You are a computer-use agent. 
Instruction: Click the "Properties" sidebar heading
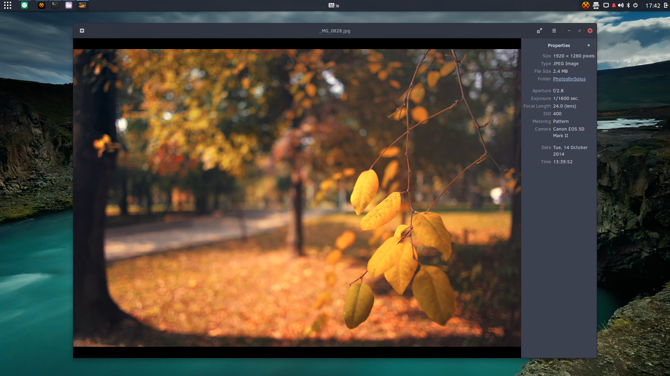[559, 46]
